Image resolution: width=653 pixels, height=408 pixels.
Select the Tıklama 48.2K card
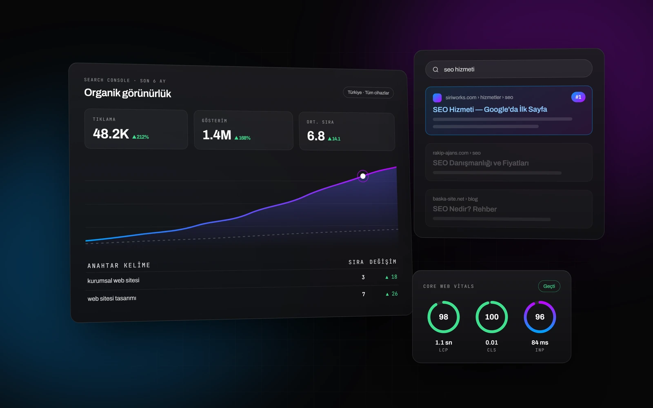[x=136, y=129]
